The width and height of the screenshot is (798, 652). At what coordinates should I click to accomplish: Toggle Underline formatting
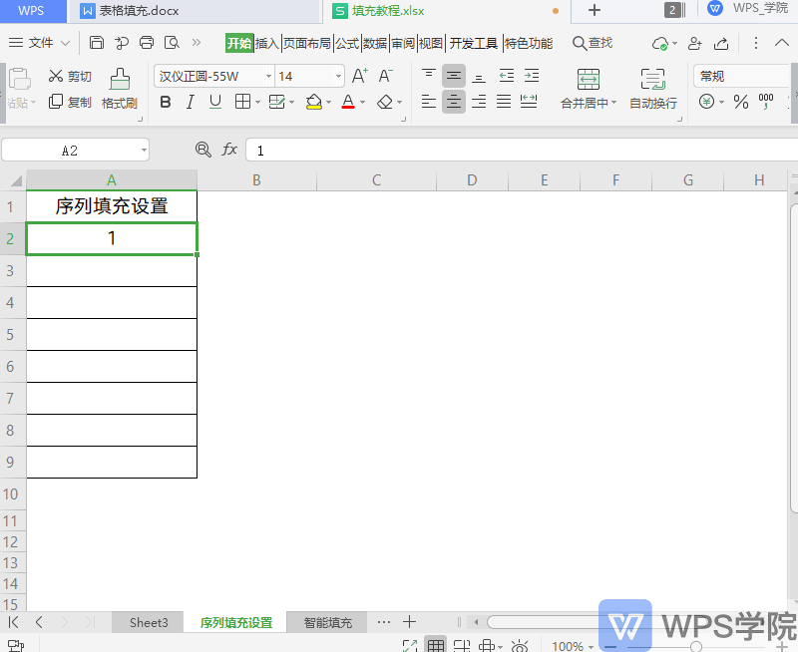215,103
